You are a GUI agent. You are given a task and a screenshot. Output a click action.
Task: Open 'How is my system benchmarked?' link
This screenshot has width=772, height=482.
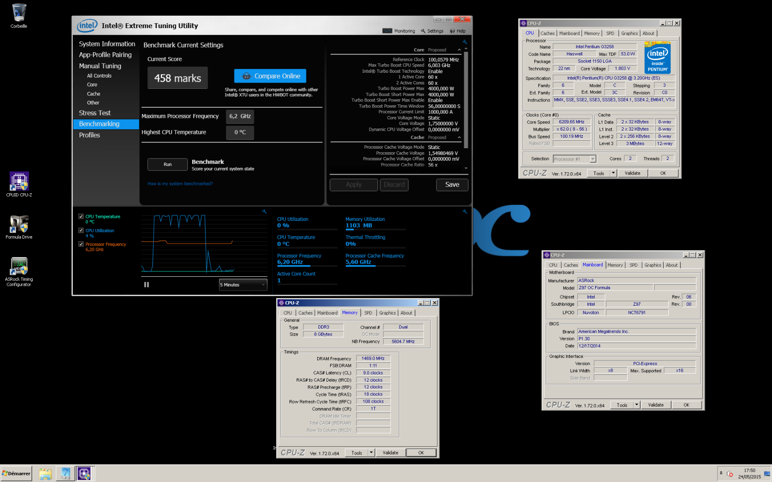click(180, 183)
